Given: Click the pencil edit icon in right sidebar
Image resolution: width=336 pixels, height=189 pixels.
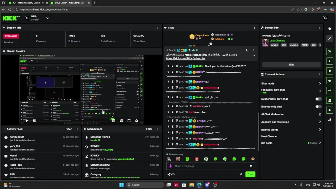Looking at the screenshot, I should click(330, 39).
